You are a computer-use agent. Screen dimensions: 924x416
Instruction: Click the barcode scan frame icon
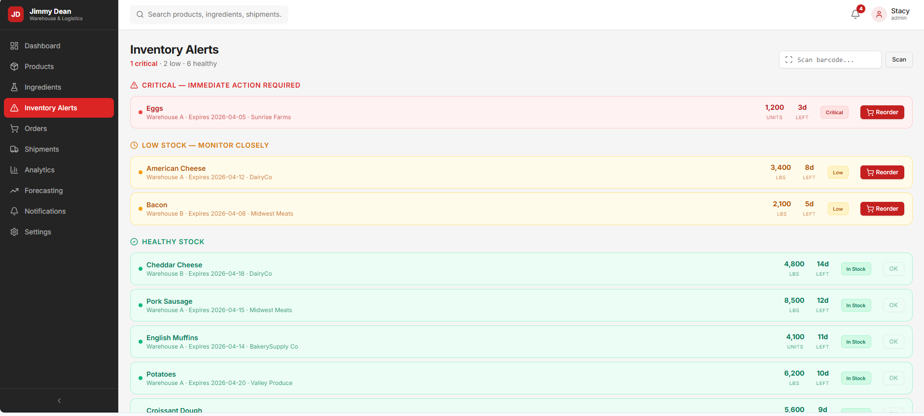click(x=789, y=60)
